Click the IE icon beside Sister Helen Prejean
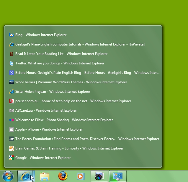The width and height of the screenshot is (188, 182). click(x=12, y=92)
